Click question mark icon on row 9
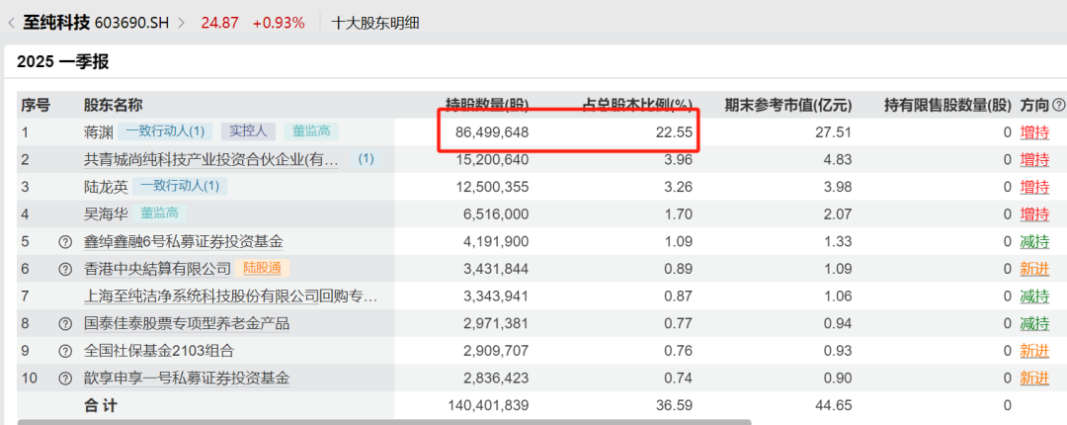The height and width of the screenshot is (425, 1067). 65,351
